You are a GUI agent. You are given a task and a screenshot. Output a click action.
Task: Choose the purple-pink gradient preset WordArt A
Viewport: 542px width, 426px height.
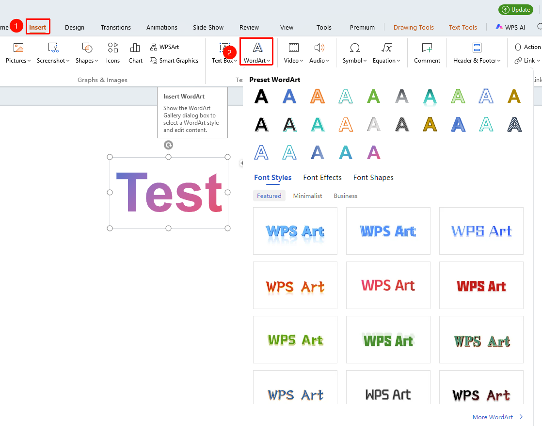[x=374, y=153]
